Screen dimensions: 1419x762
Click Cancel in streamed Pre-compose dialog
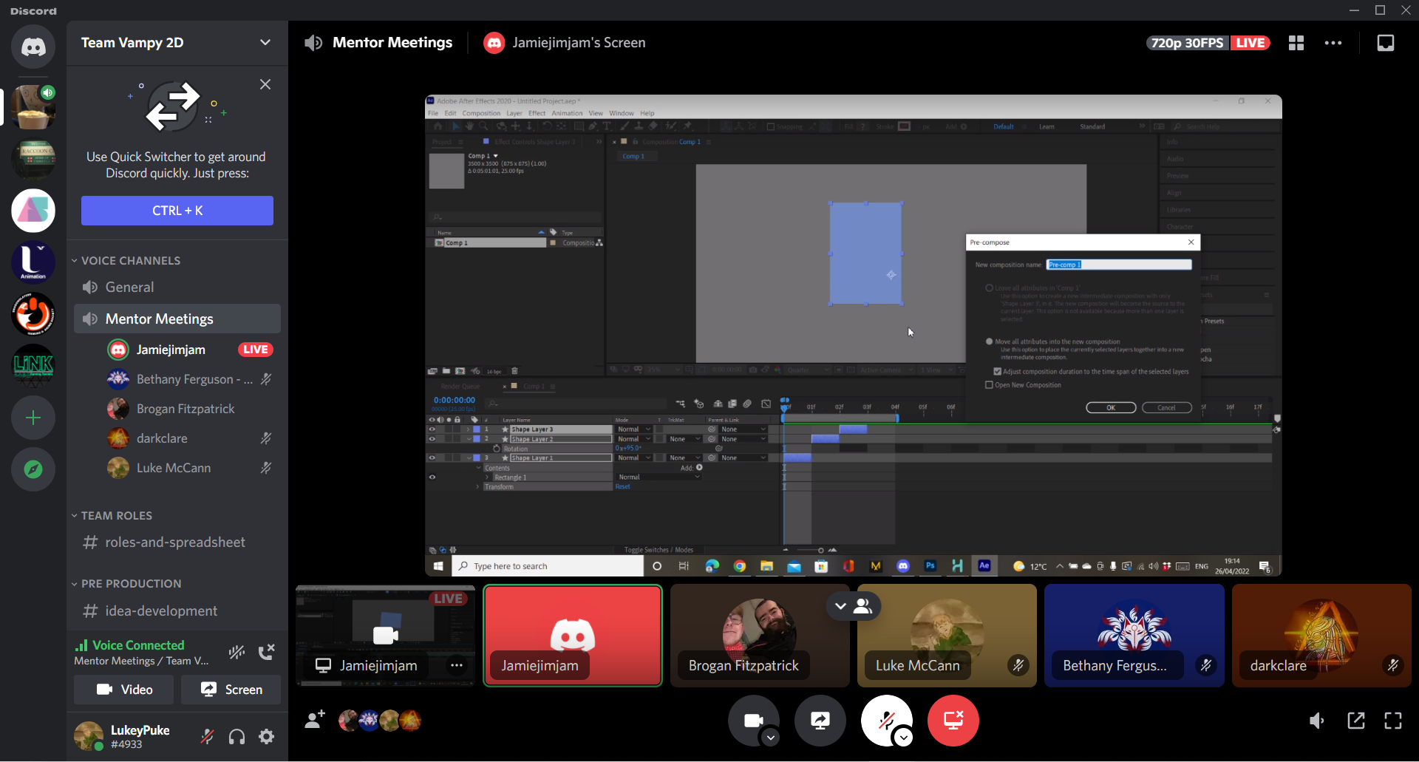(x=1167, y=408)
